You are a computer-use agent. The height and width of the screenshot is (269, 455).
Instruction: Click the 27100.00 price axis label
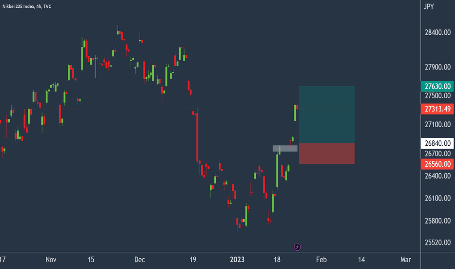(x=437, y=124)
